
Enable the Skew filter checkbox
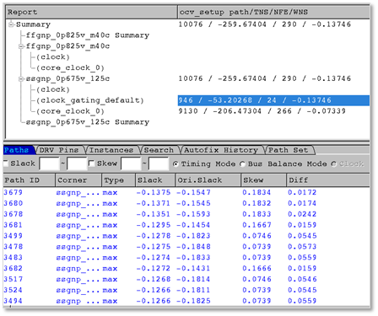click(91, 163)
